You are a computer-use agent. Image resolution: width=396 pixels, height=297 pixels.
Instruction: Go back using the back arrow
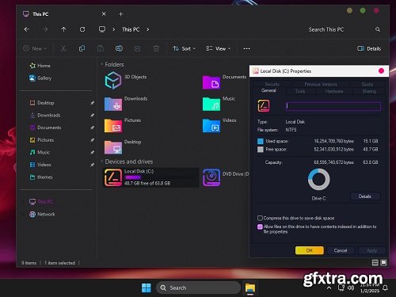pyautogui.click(x=27, y=29)
